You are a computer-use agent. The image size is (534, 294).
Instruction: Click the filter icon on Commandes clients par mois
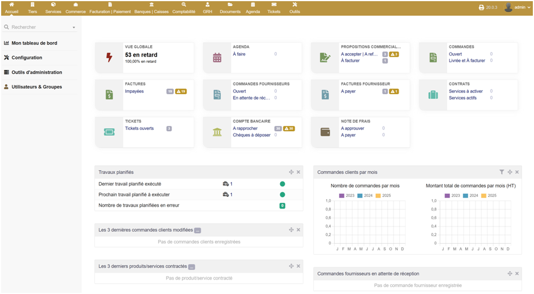click(502, 172)
